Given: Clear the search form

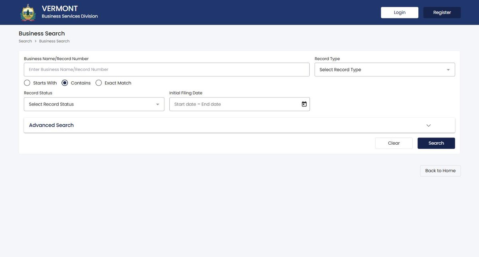Looking at the screenshot, I should click(394, 143).
